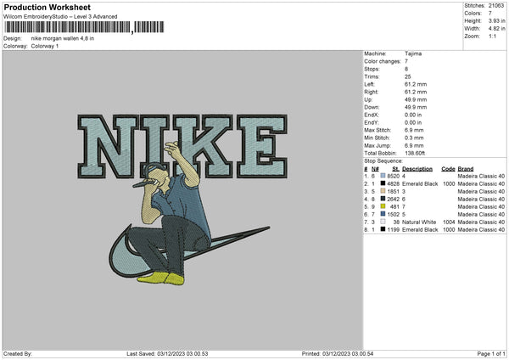
Task: Click the 'Brand' column header
Action: [466, 169]
